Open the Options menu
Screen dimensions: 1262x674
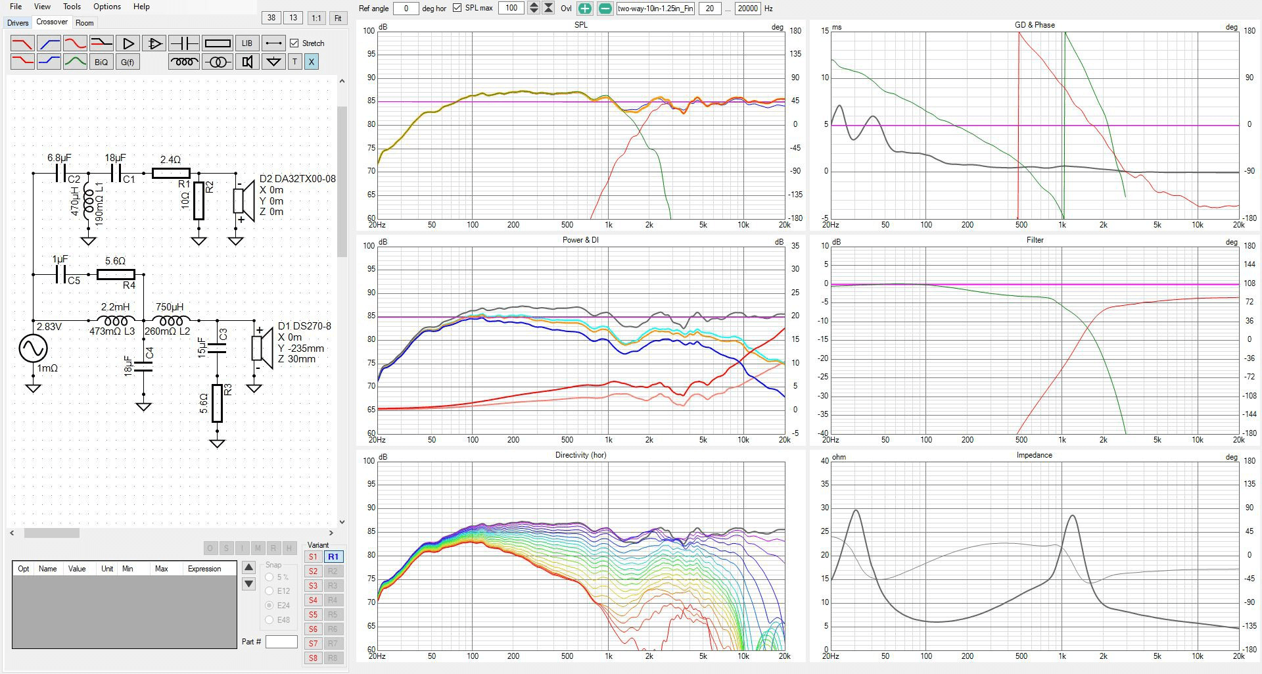click(x=107, y=7)
